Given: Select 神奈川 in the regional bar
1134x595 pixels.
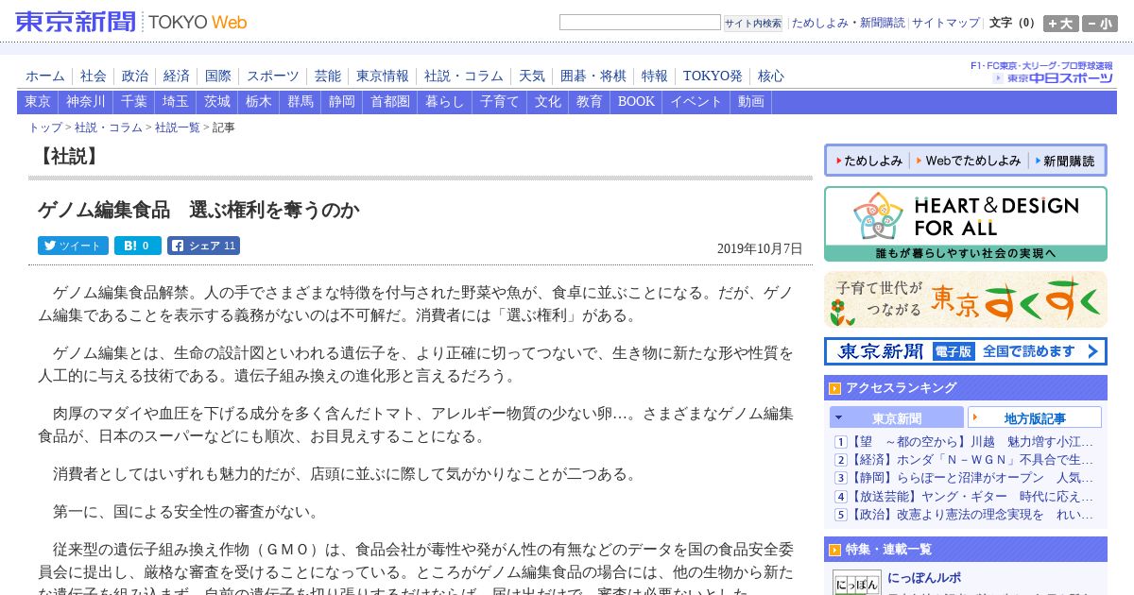Looking at the screenshot, I should (86, 102).
